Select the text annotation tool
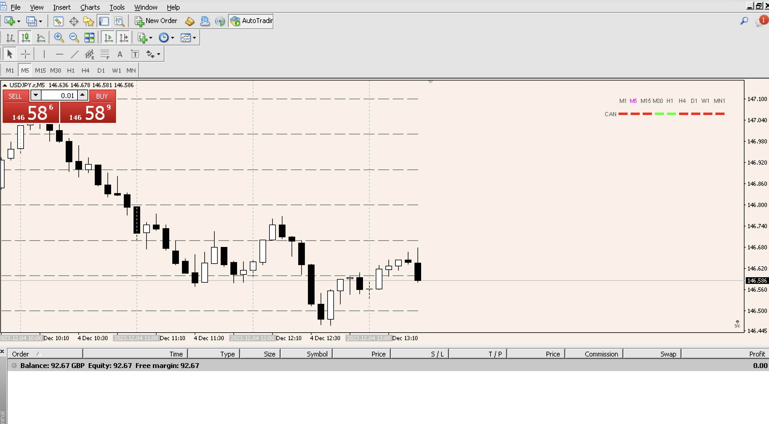Screen dimensions: 769x424 coord(120,54)
